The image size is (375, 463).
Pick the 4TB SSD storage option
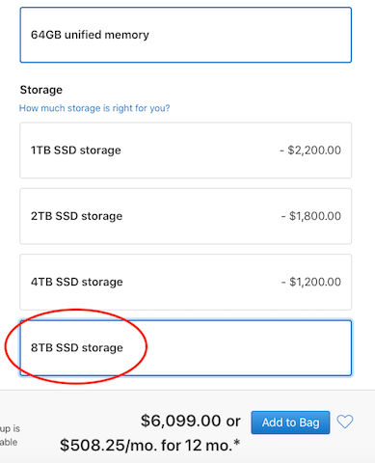point(186,282)
